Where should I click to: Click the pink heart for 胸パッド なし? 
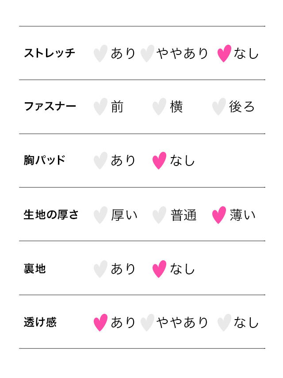coord(159,161)
